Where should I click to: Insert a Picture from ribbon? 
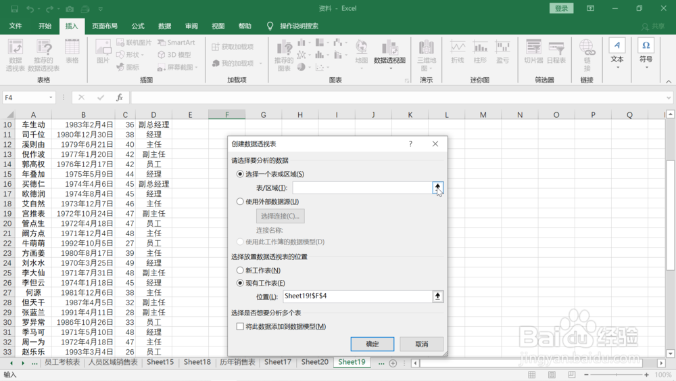[103, 51]
